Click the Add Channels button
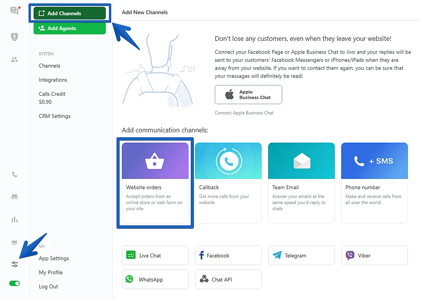This screenshot has width=422, height=299. (69, 13)
